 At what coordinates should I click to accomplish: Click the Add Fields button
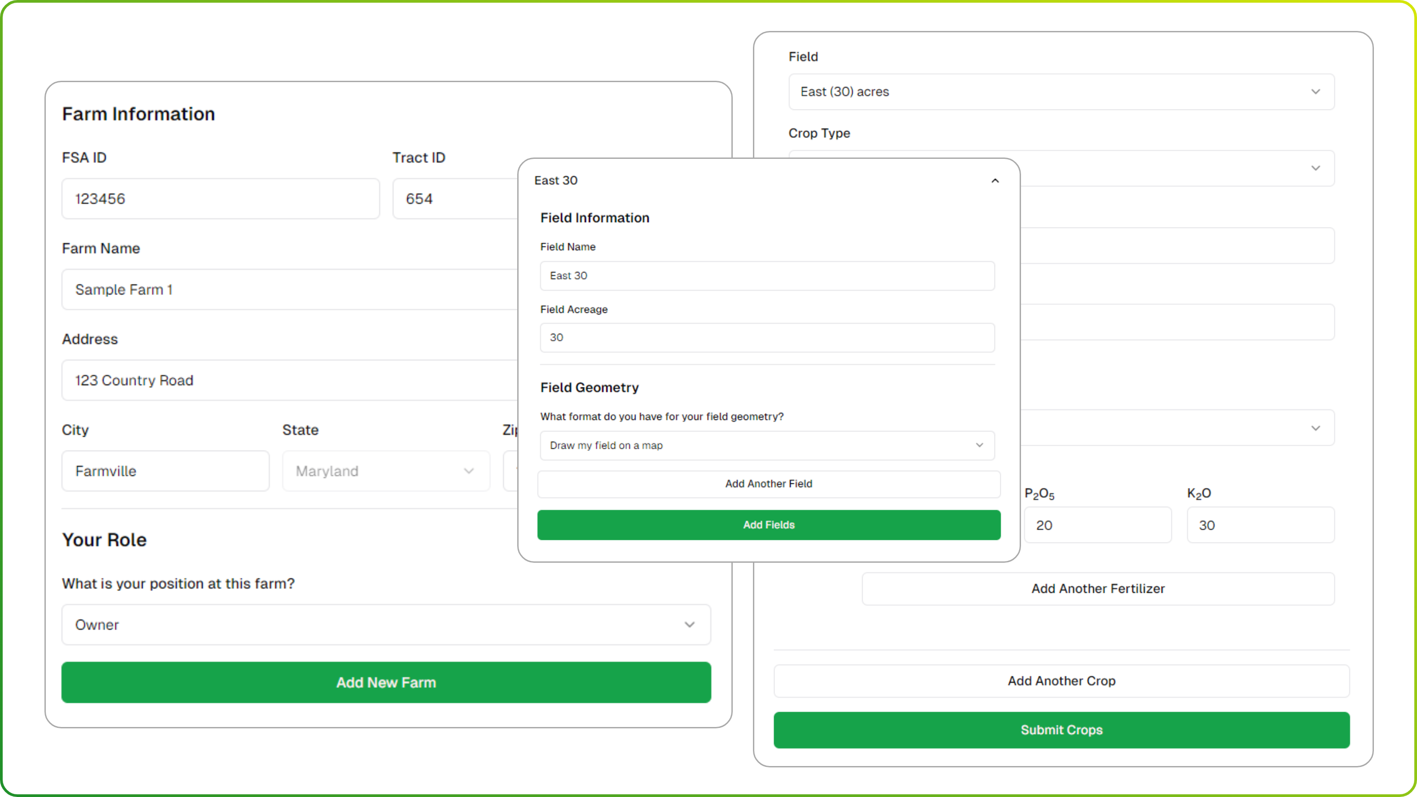[x=769, y=525]
